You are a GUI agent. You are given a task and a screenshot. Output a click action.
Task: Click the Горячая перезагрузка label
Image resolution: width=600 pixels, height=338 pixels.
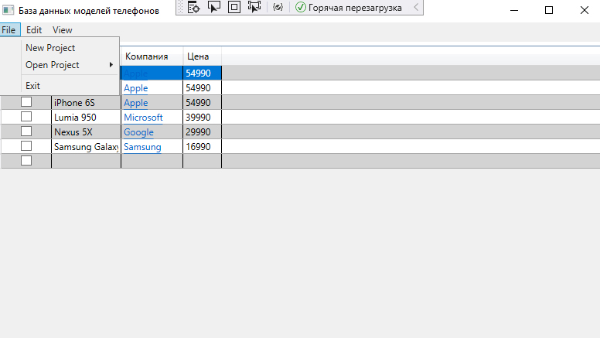[x=355, y=8]
